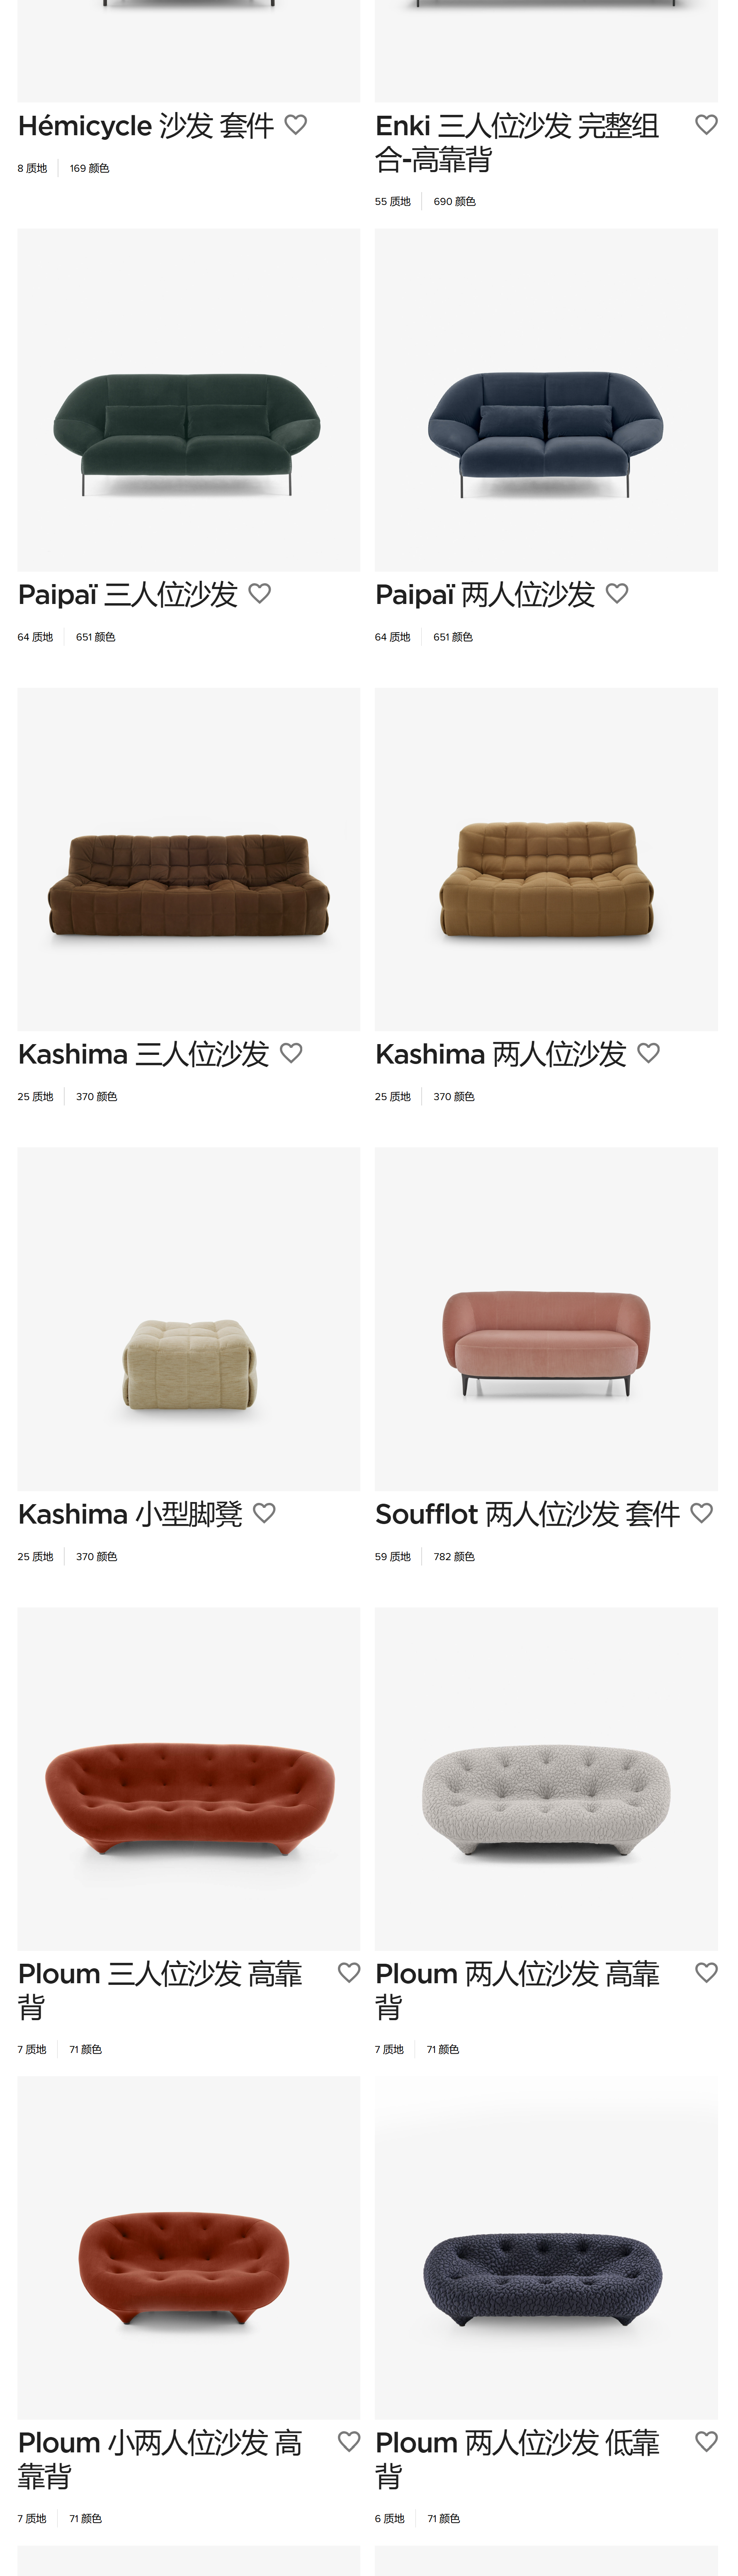Select the pink Soufflot sofa image
The image size is (738, 2576).
[546, 1319]
